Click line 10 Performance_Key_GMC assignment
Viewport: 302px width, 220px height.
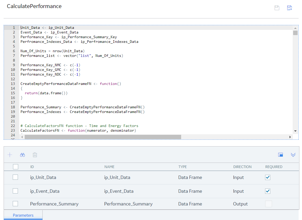pyautogui.click(x=50, y=70)
